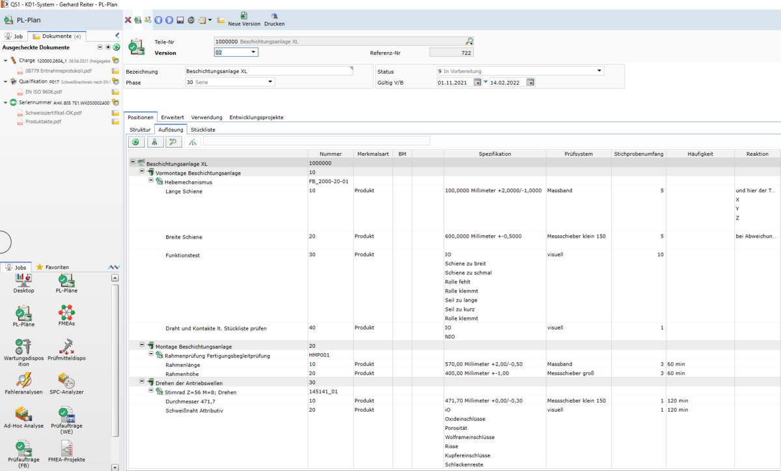Image resolution: width=781 pixels, height=471 pixels.
Task: Click the search icon in Teile-Nr field
Action: (x=469, y=41)
